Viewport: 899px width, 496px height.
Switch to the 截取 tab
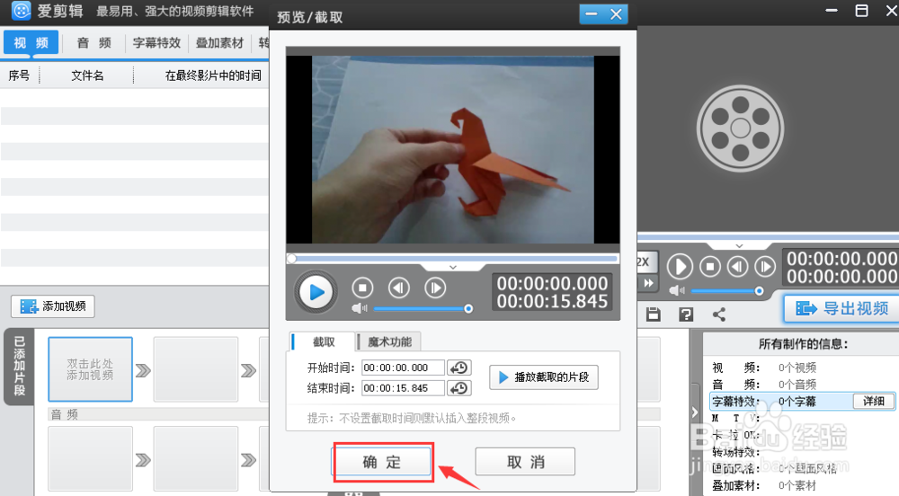pyautogui.click(x=323, y=342)
